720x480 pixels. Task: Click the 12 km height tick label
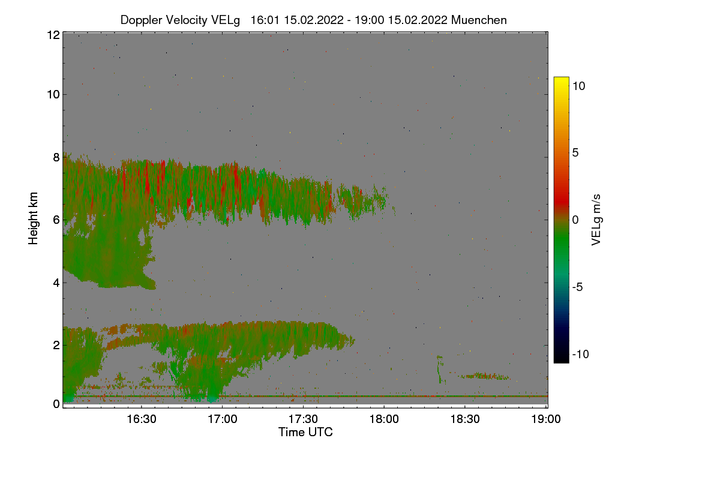pos(53,35)
